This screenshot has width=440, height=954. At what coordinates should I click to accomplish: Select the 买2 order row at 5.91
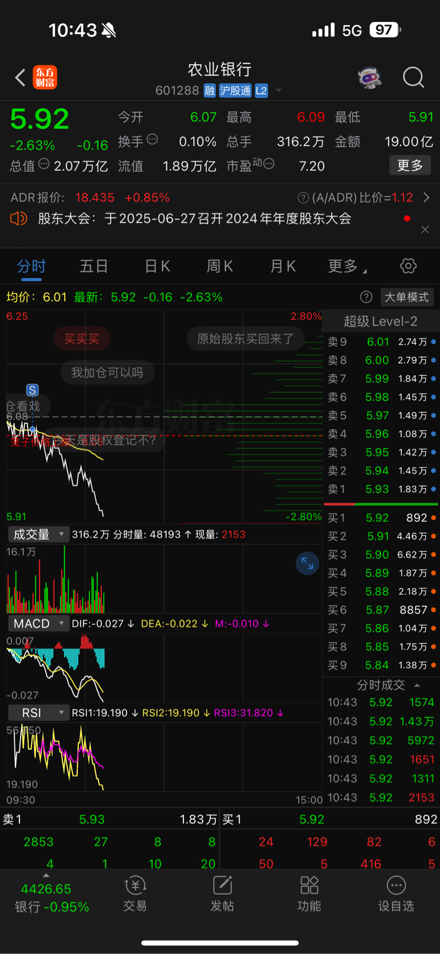(382, 536)
